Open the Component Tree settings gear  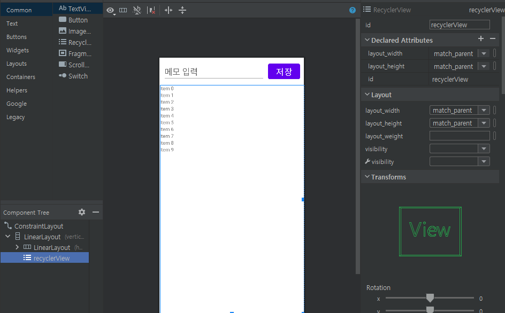point(81,212)
